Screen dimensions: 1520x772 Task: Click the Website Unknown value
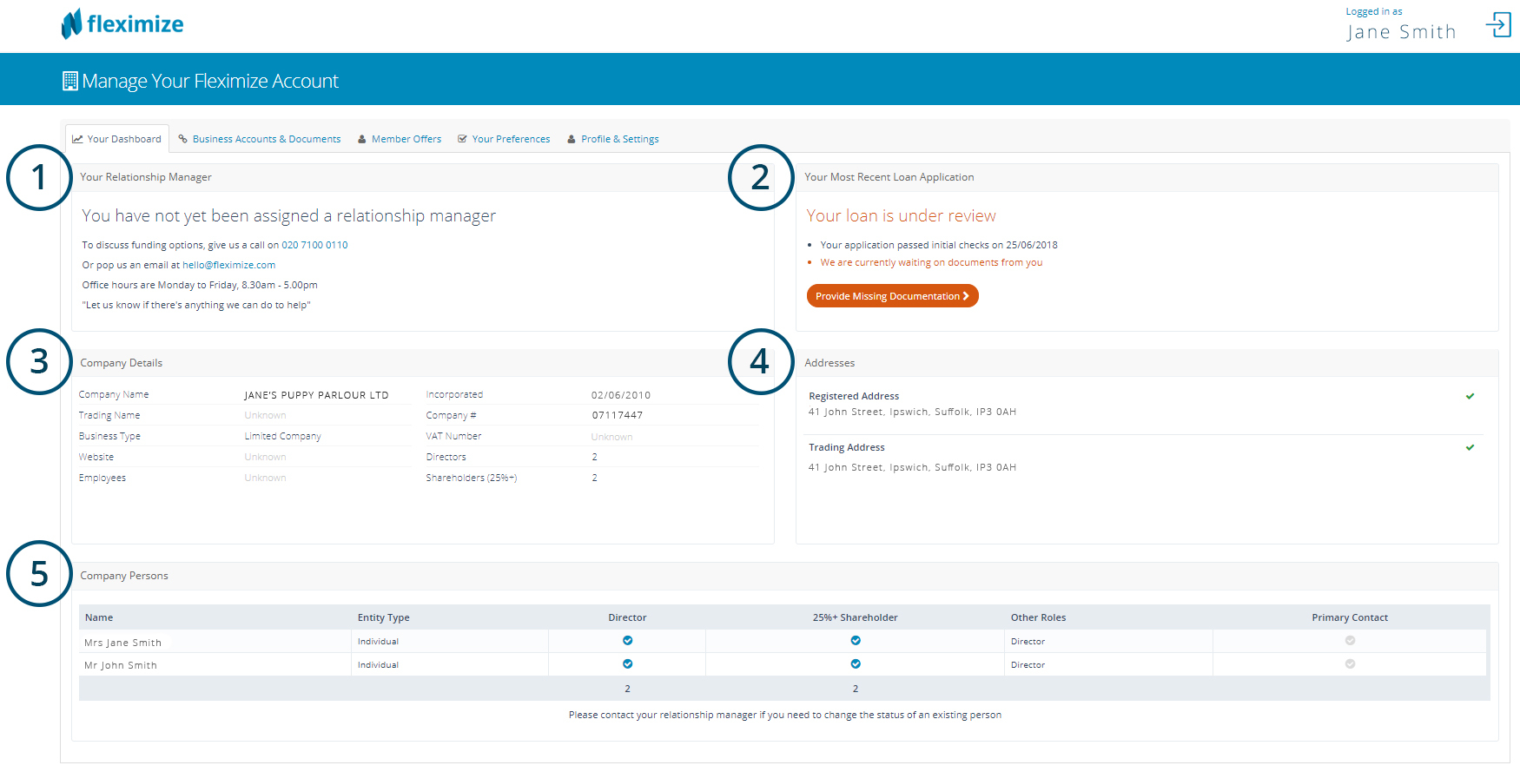[x=265, y=458]
